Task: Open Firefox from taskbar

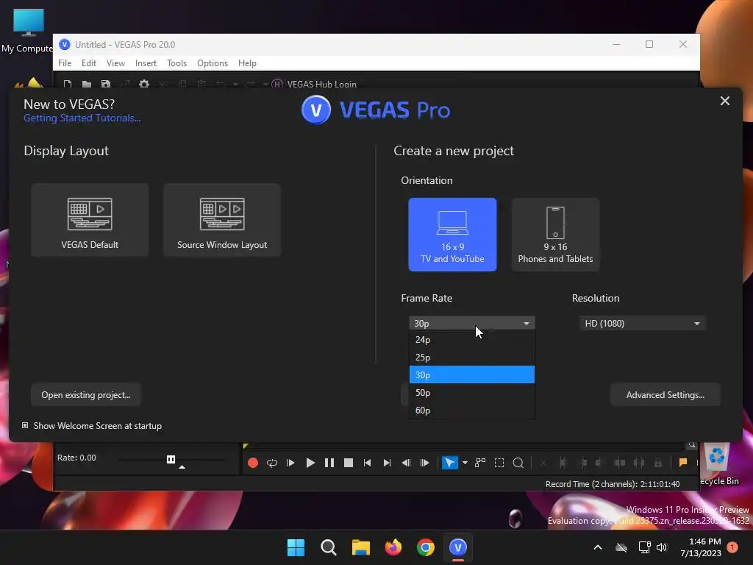Action: [x=393, y=547]
